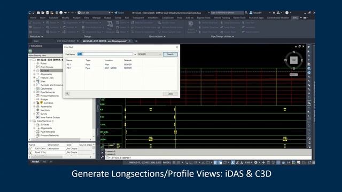Click the customization menu icon in status bar
Screen dimensions: 342x192
[314, 163]
